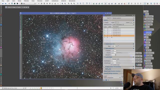Select layer 2 row in layers list
Image resolution: width=160 pixels, height=90 pixels.
coord(119,30)
